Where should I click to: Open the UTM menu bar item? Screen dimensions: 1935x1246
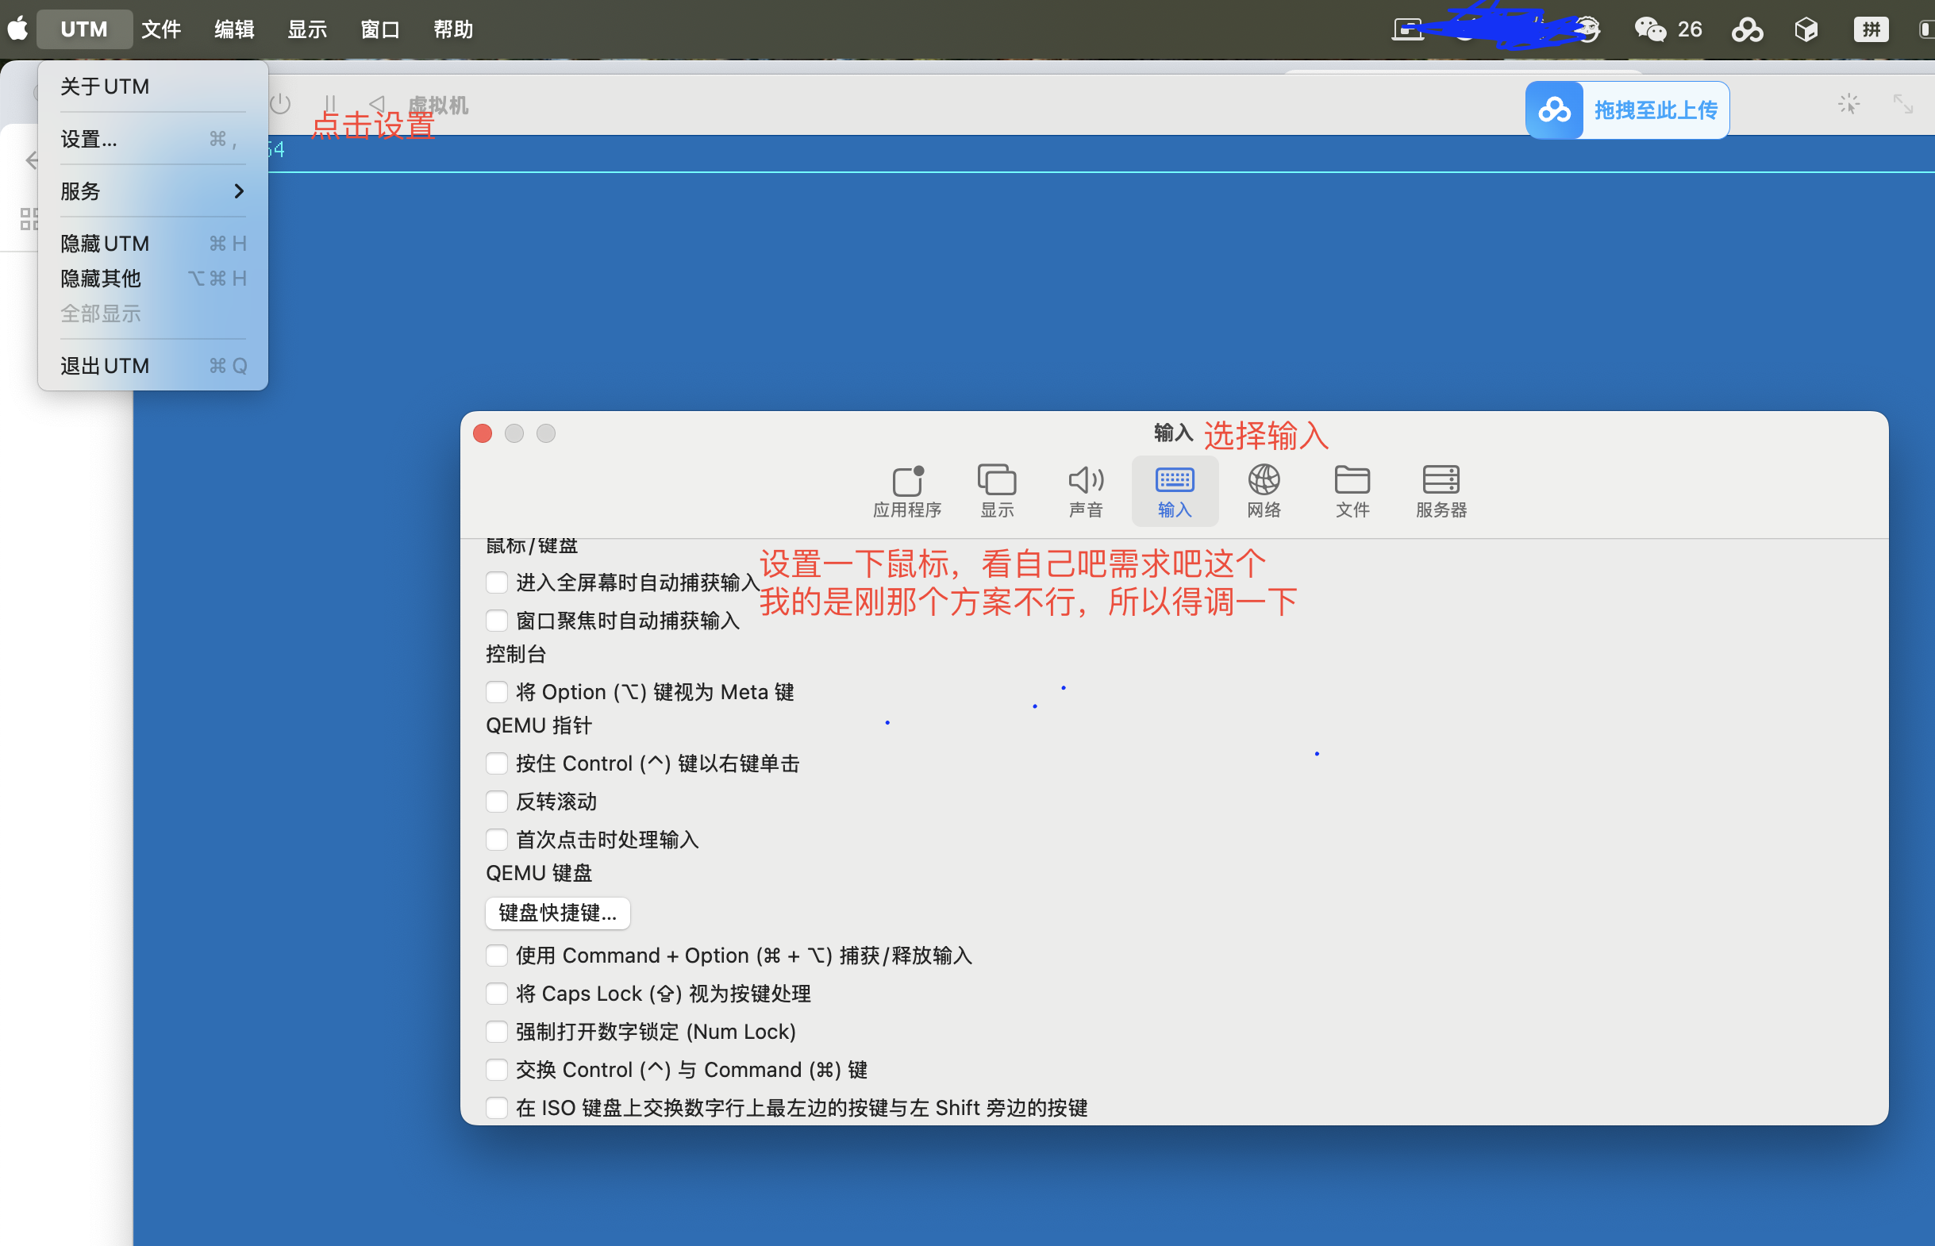(x=84, y=29)
